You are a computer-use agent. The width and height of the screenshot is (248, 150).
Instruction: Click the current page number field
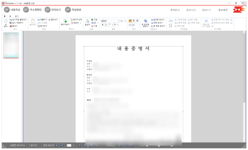point(69,145)
